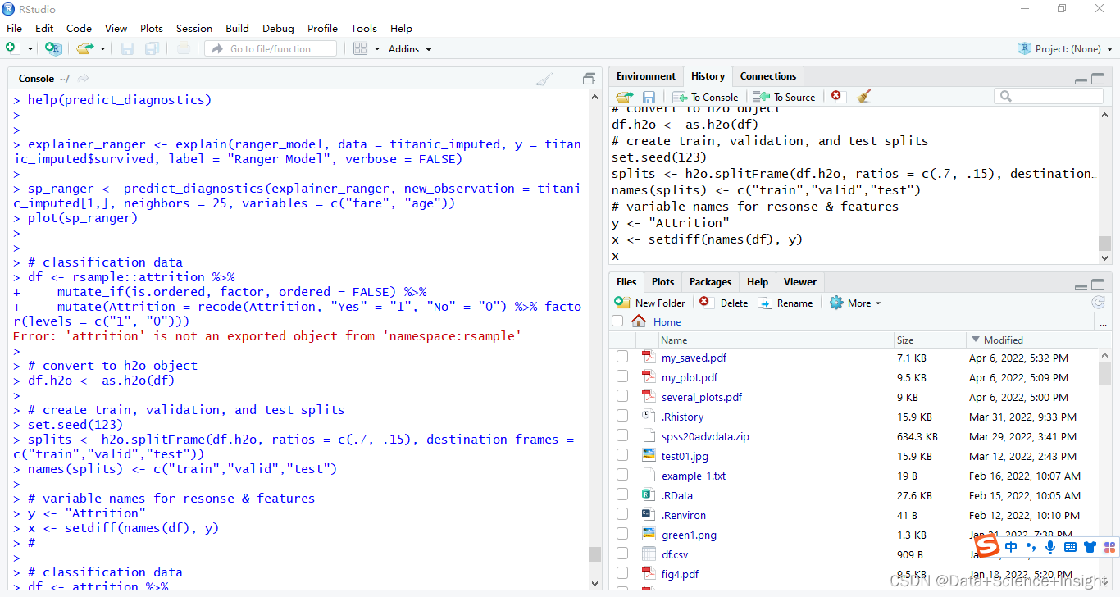Check the select-all checkbox in the Files pane
The width and height of the screenshot is (1120, 597).
point(617,321)
